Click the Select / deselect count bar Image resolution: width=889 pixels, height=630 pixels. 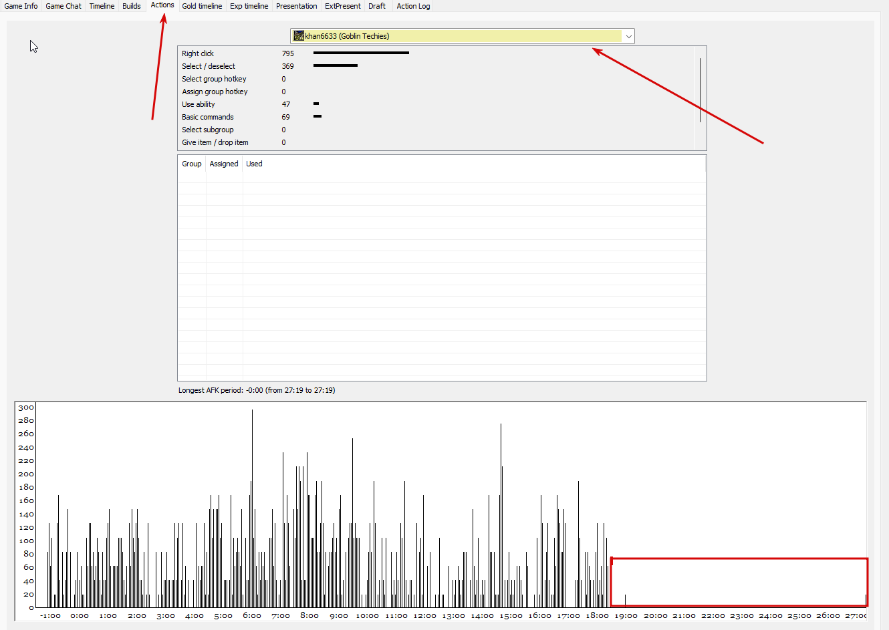336,65
